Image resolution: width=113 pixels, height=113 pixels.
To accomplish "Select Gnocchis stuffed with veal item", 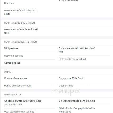I will point(22,103).
